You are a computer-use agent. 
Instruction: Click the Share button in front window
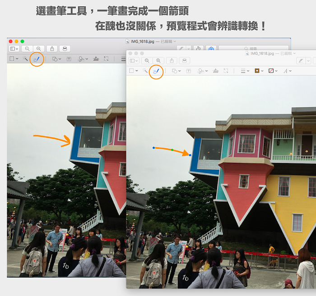pos(172,61)
